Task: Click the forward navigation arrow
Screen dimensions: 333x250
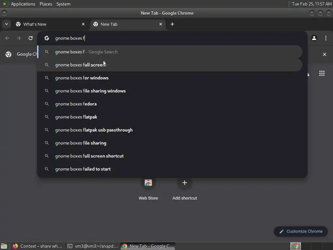Action: (x=19, y=38)
